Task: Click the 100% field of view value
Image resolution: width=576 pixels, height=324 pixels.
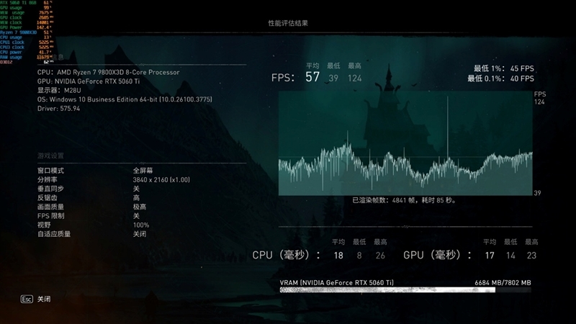Action: tap(141, 225)
